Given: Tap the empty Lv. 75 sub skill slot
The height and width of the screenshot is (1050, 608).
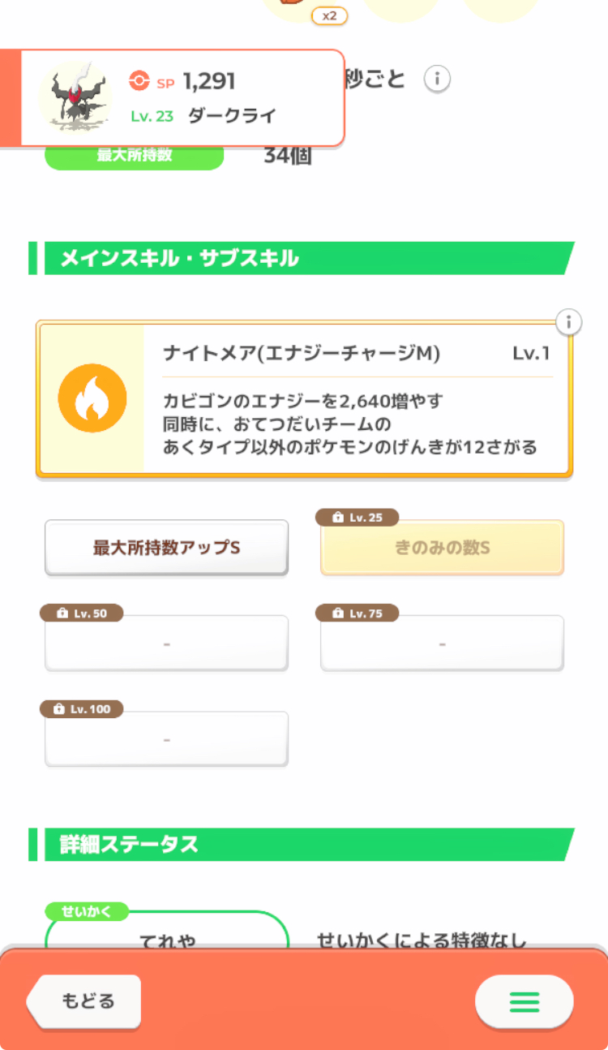Looking at the screenshot, I should click(x=442, y=643).
